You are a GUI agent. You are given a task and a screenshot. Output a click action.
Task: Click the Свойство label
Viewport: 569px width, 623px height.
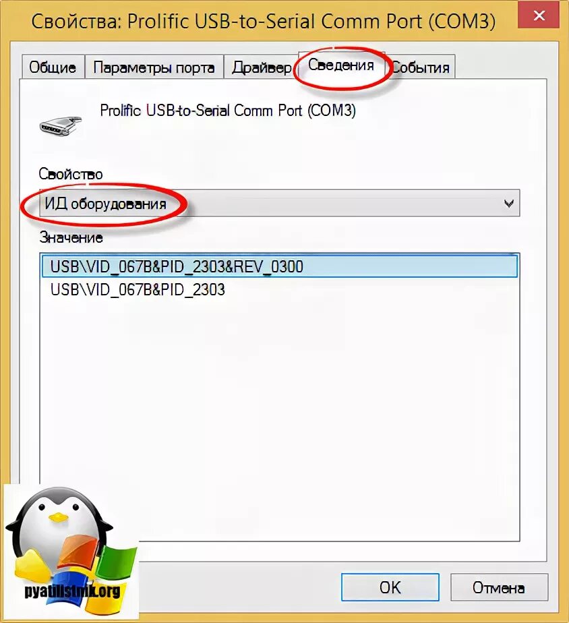click(x=71, y=174)
